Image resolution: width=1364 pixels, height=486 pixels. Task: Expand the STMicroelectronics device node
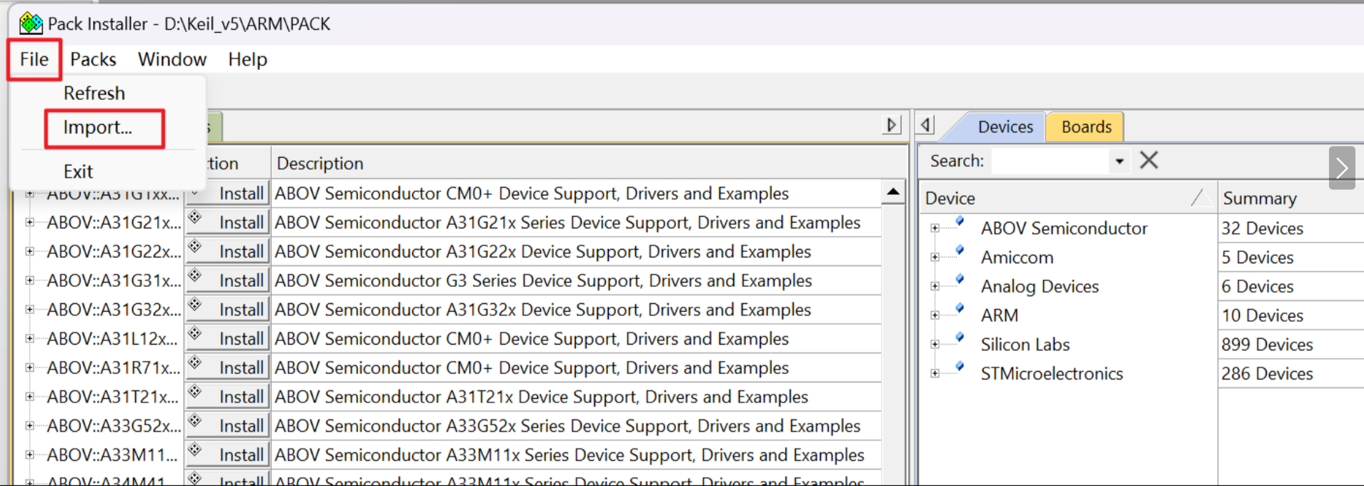[935, 373]
